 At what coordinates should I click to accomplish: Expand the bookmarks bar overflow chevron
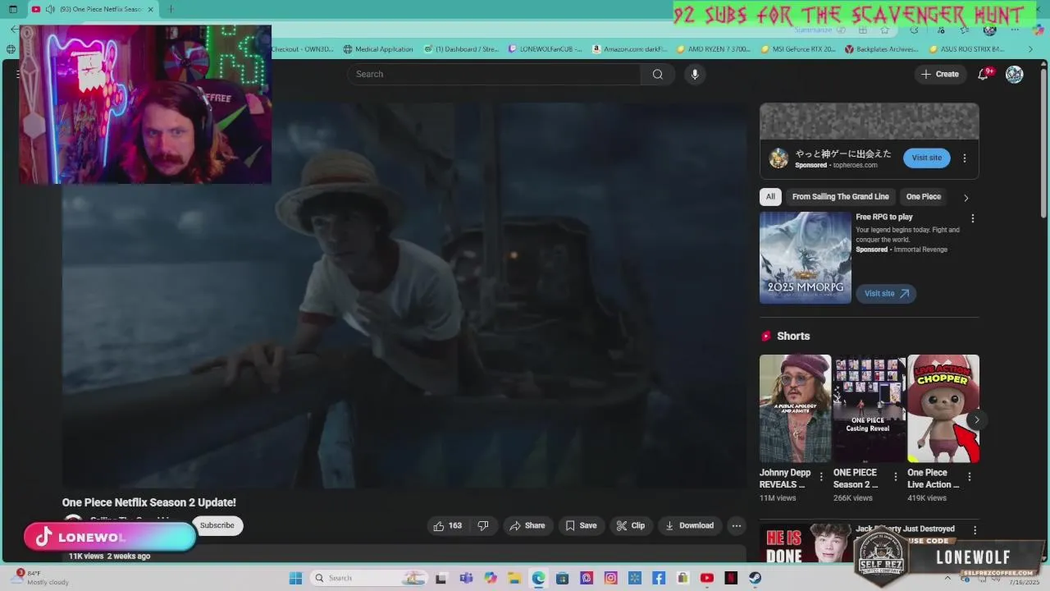click(1031, 49)
